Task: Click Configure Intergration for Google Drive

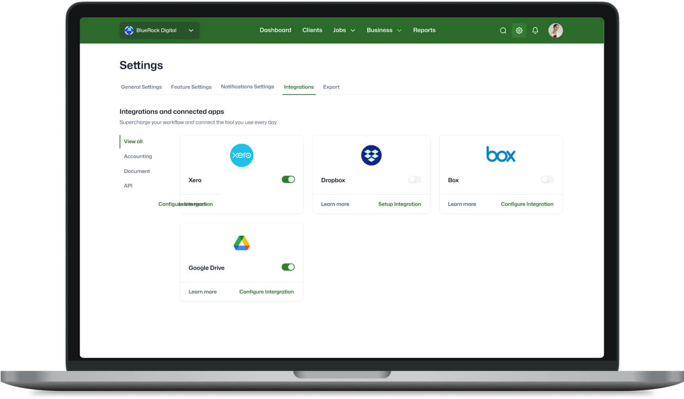Action: (x=267, y=292)
